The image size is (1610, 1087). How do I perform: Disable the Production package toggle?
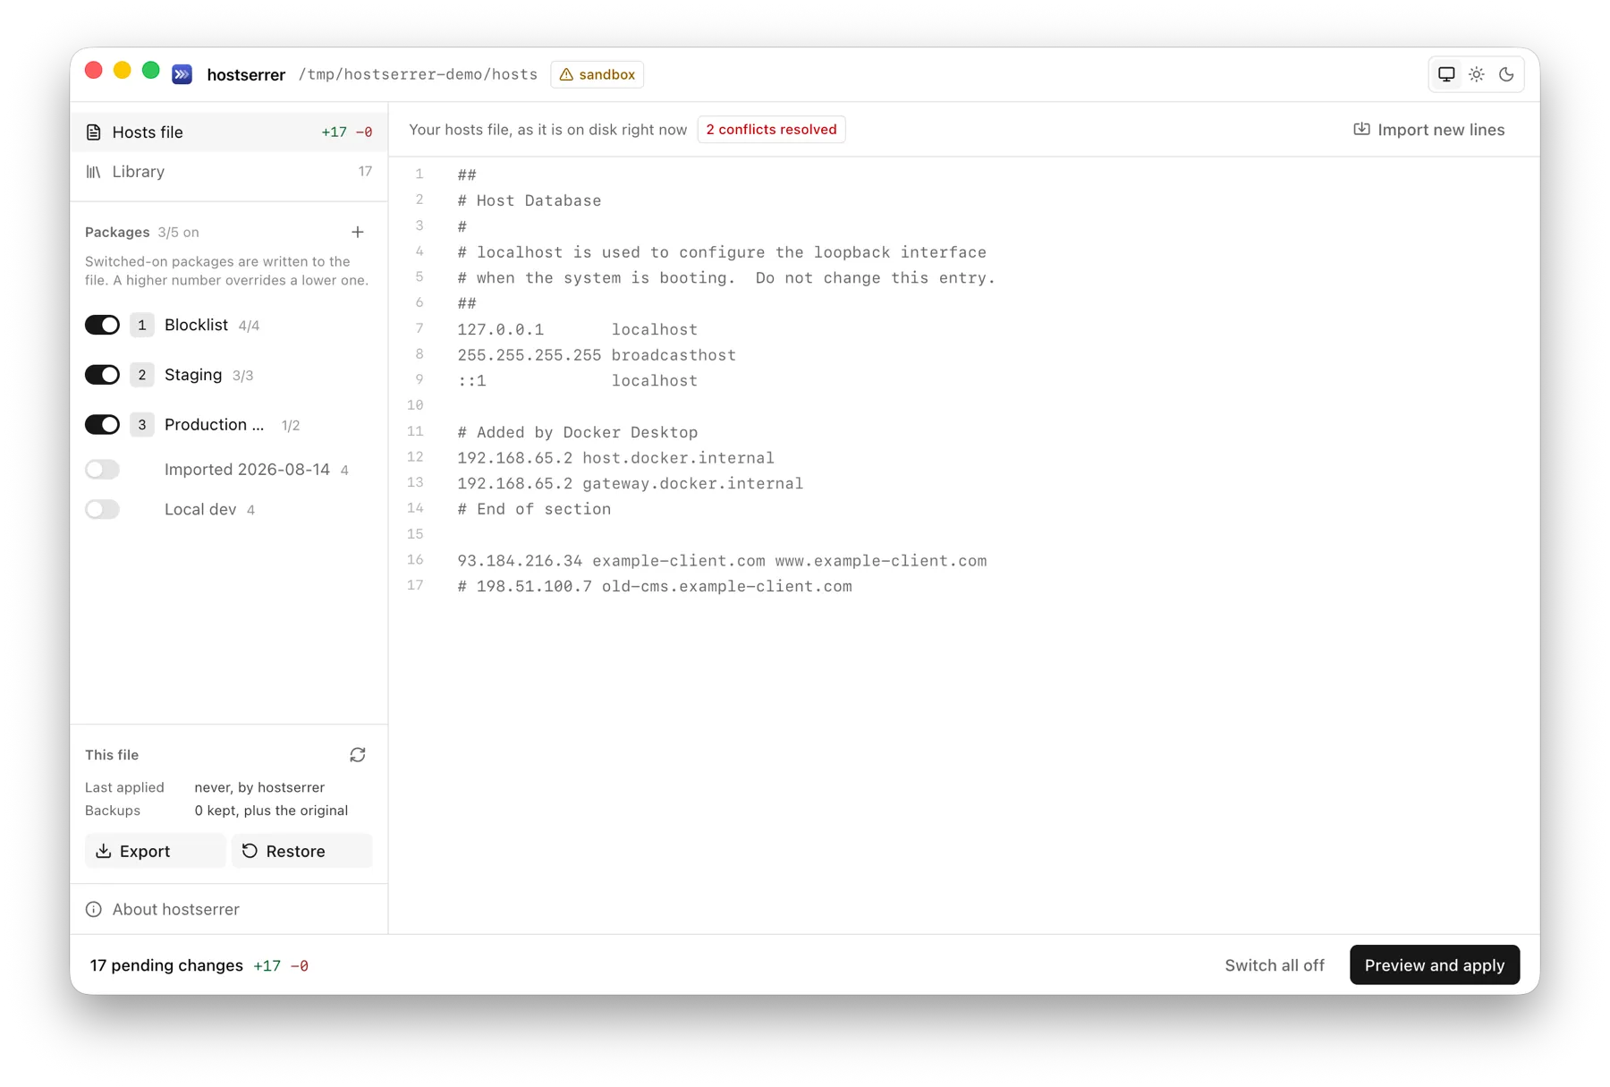tap(103, 425)
